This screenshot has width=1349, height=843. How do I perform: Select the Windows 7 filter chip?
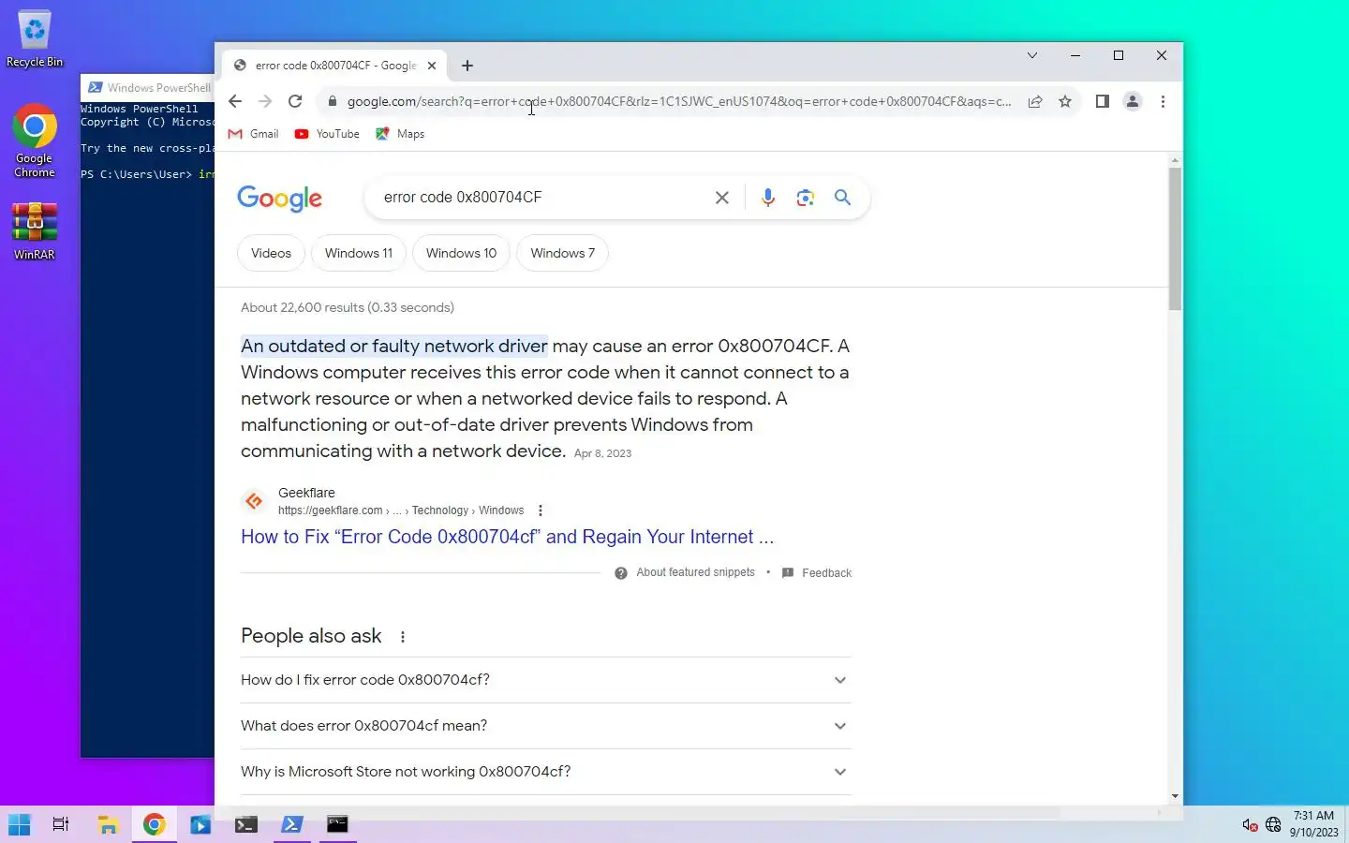pos(562,253)
